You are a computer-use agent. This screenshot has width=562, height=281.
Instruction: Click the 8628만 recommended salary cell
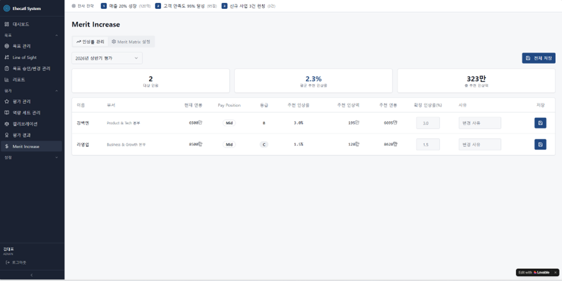click(390, 145)
